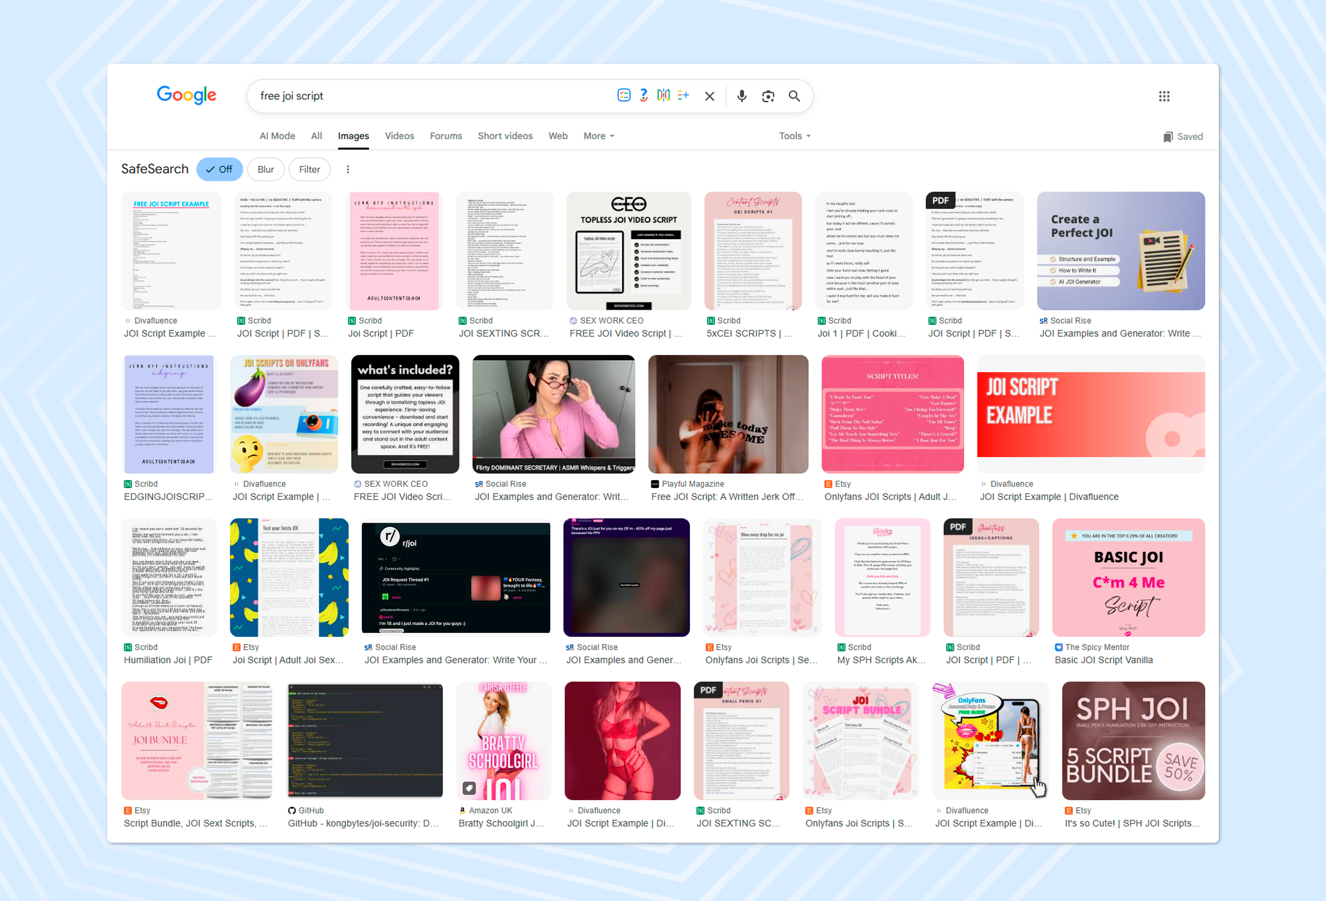Viewport: 1326px width, 901px height.
Task: Click the magnifying glass search icon
Action: point(793,96)
